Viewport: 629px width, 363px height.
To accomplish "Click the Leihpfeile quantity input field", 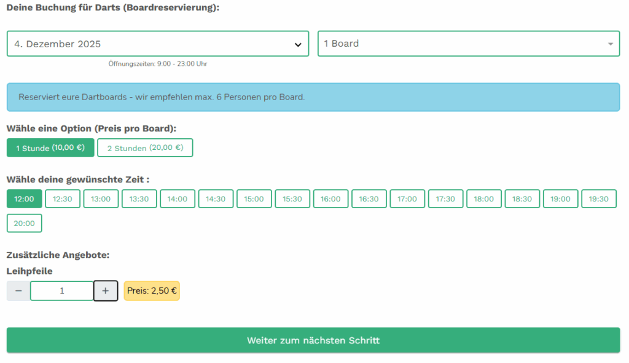I will pyautogui.click(x=61, y=291).
